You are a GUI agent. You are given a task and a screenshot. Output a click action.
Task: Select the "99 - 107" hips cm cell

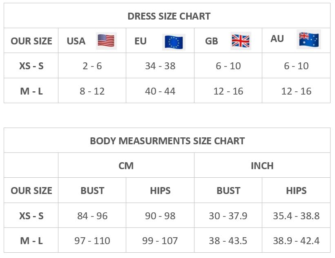click(x=160, y=241)
